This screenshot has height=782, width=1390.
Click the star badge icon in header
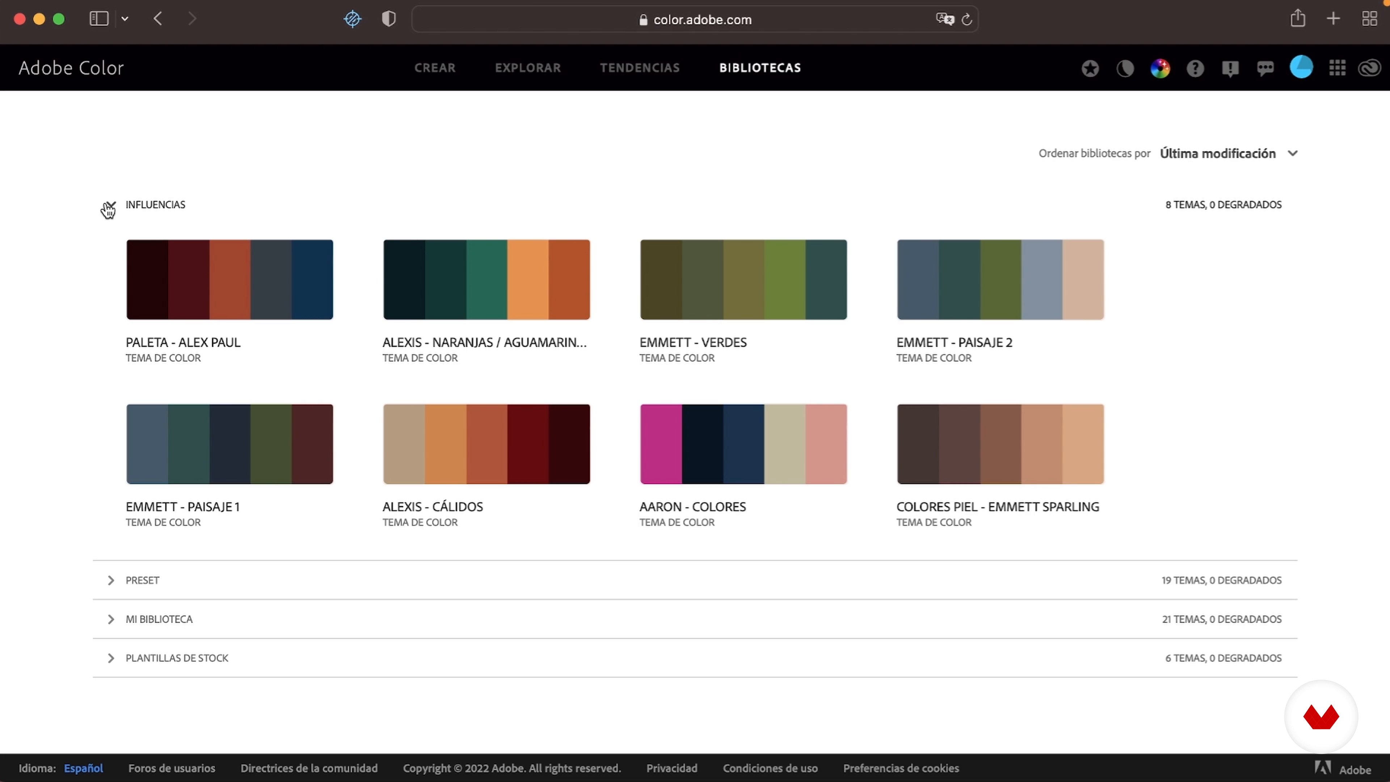tap(1090, 68)
